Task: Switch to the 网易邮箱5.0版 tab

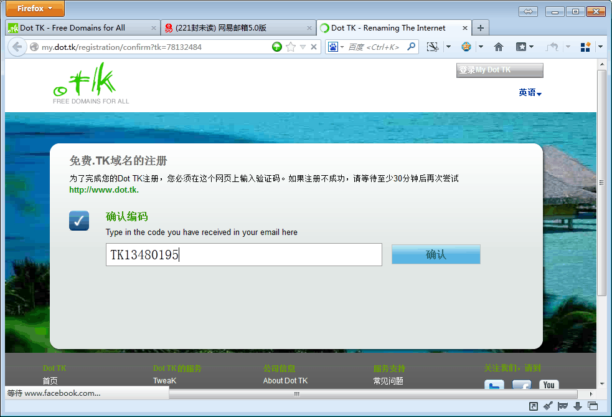Action: click(238, 28)
